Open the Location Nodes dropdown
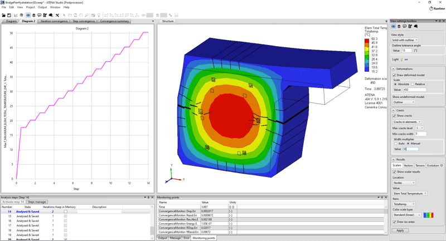Screen dimensions: 446x241 (404, 183)
